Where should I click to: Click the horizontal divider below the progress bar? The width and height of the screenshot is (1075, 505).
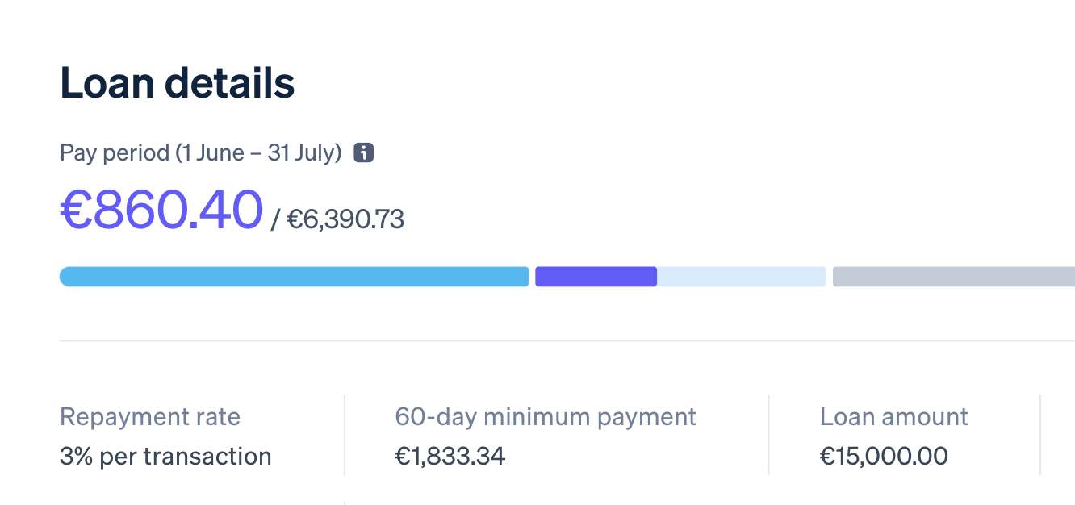pyautogui.click(x=565, y=341)
